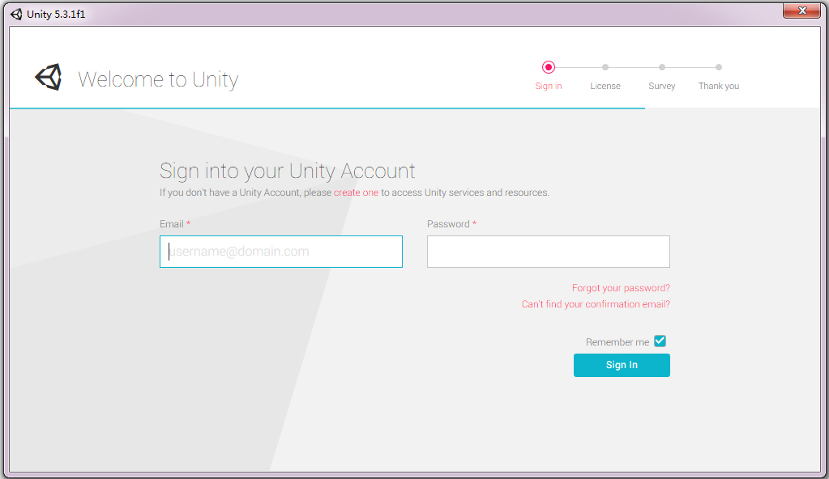Click the 'Sign into your Unity Account' heading

287,171
